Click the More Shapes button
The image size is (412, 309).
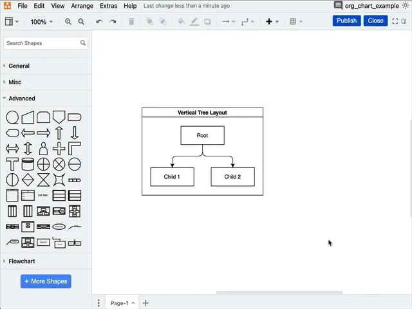click(x=46, y=281)
